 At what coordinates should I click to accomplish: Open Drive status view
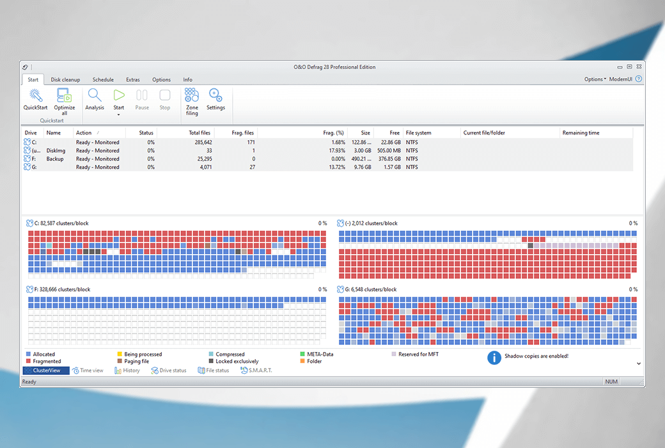click(x=169, y=371)
